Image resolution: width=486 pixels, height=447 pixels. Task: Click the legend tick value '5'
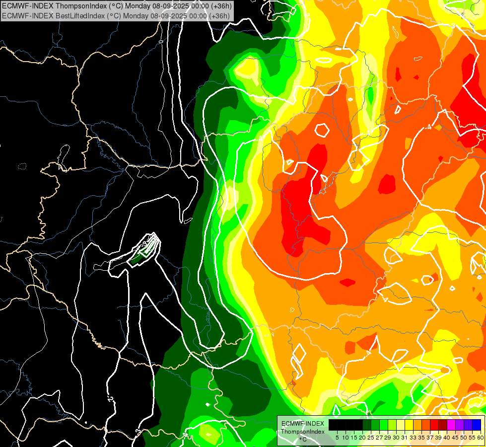pyautogui.click(x=337, y=438)
